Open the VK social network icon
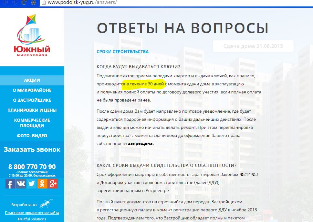 pos(21,184)
